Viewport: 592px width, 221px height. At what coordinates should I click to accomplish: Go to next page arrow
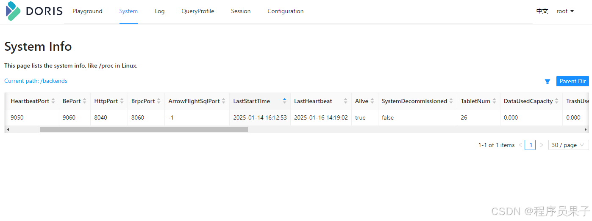pos(541,145)
